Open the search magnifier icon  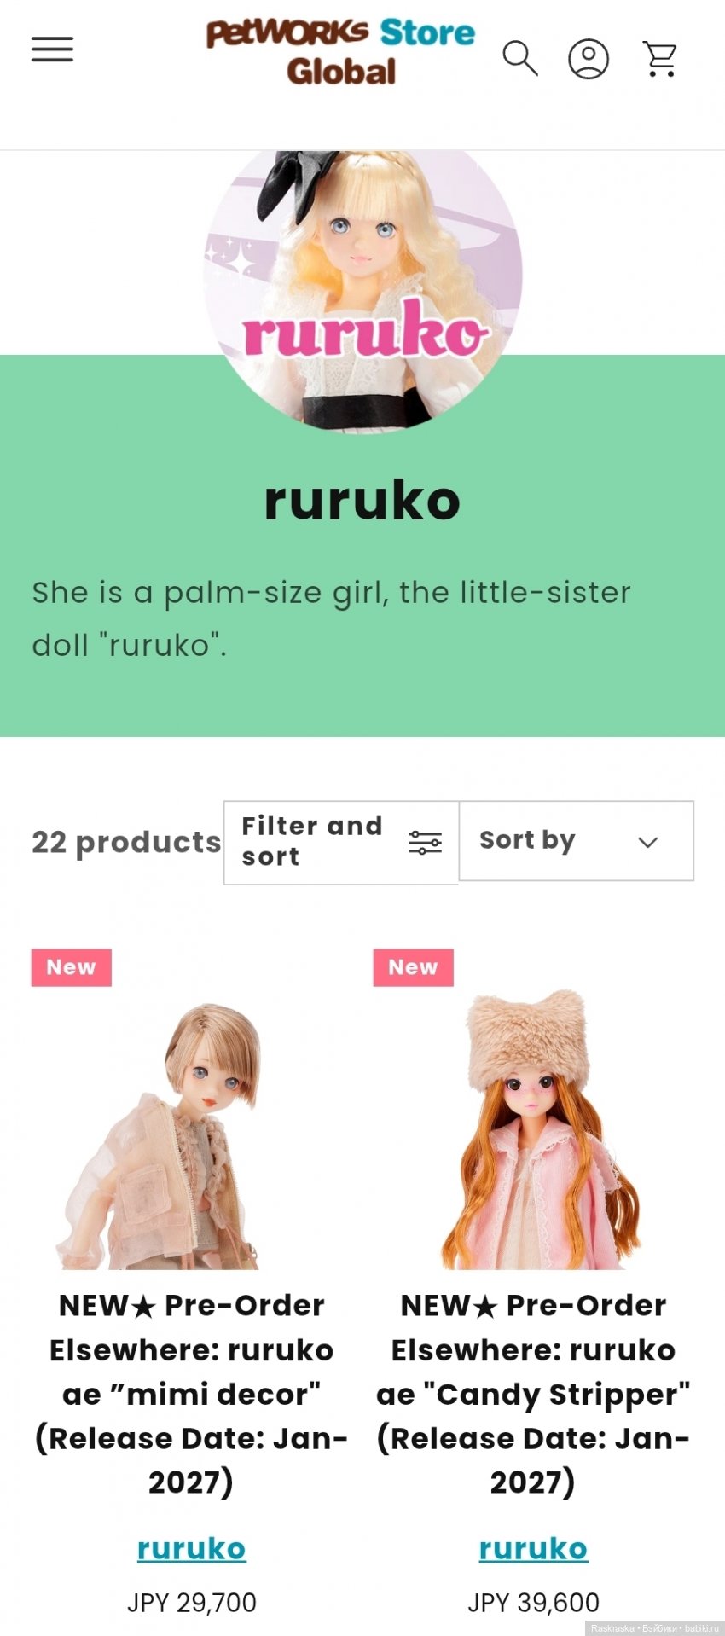519,58
